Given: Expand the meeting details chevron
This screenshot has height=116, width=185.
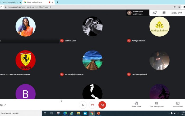Looking at the screenshot, I should tap(5, 105).
